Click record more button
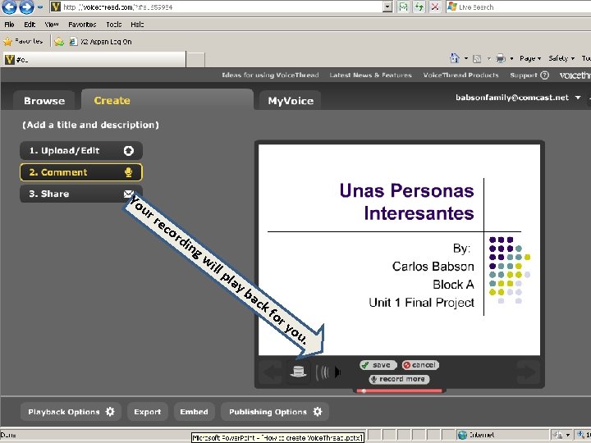The width and height of the screenshot is (591, 443). [x=399, y=379]
